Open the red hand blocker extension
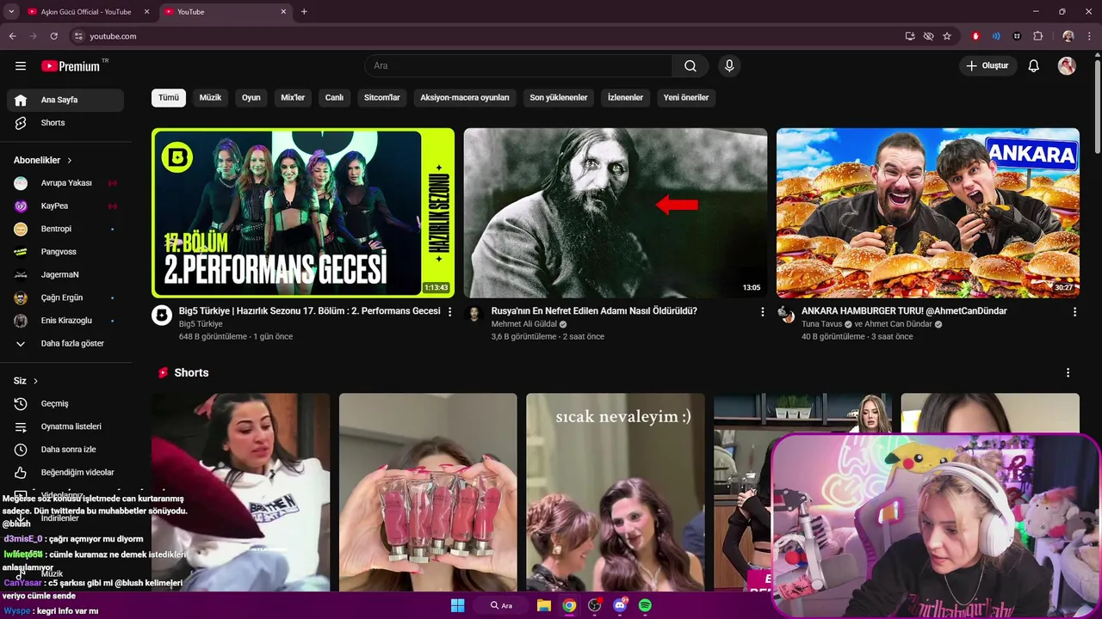The width and height of the screenshot is (1102, 619). coord(975,36)
